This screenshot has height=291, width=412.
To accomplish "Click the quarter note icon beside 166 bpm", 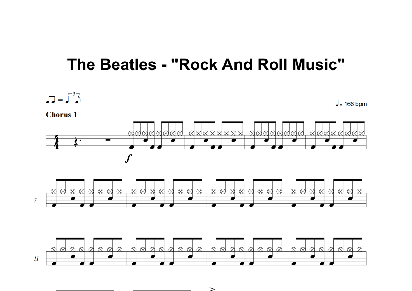I will pyautogui.click(x=338, y=103).
